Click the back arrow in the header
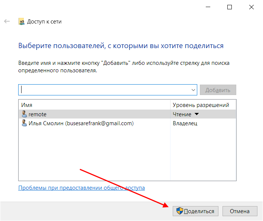This screenshot has height=221, width=263. pos(7,21)
